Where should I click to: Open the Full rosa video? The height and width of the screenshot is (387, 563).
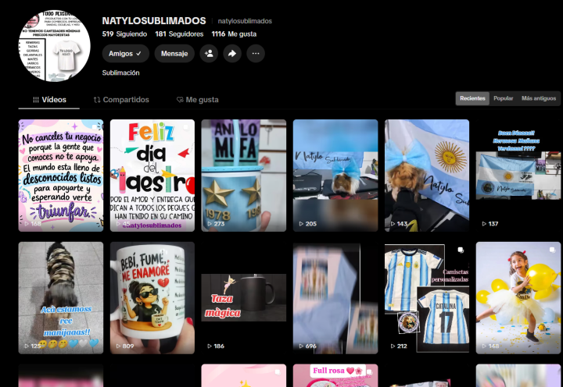click(x=335, y=375)
